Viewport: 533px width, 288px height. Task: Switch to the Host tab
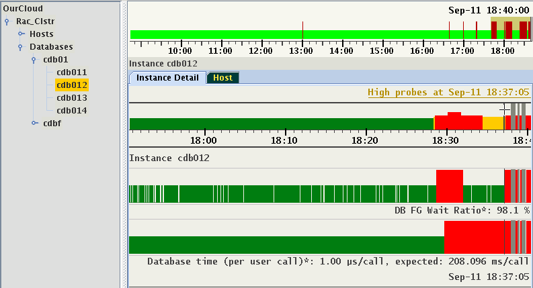coord(222,78)
